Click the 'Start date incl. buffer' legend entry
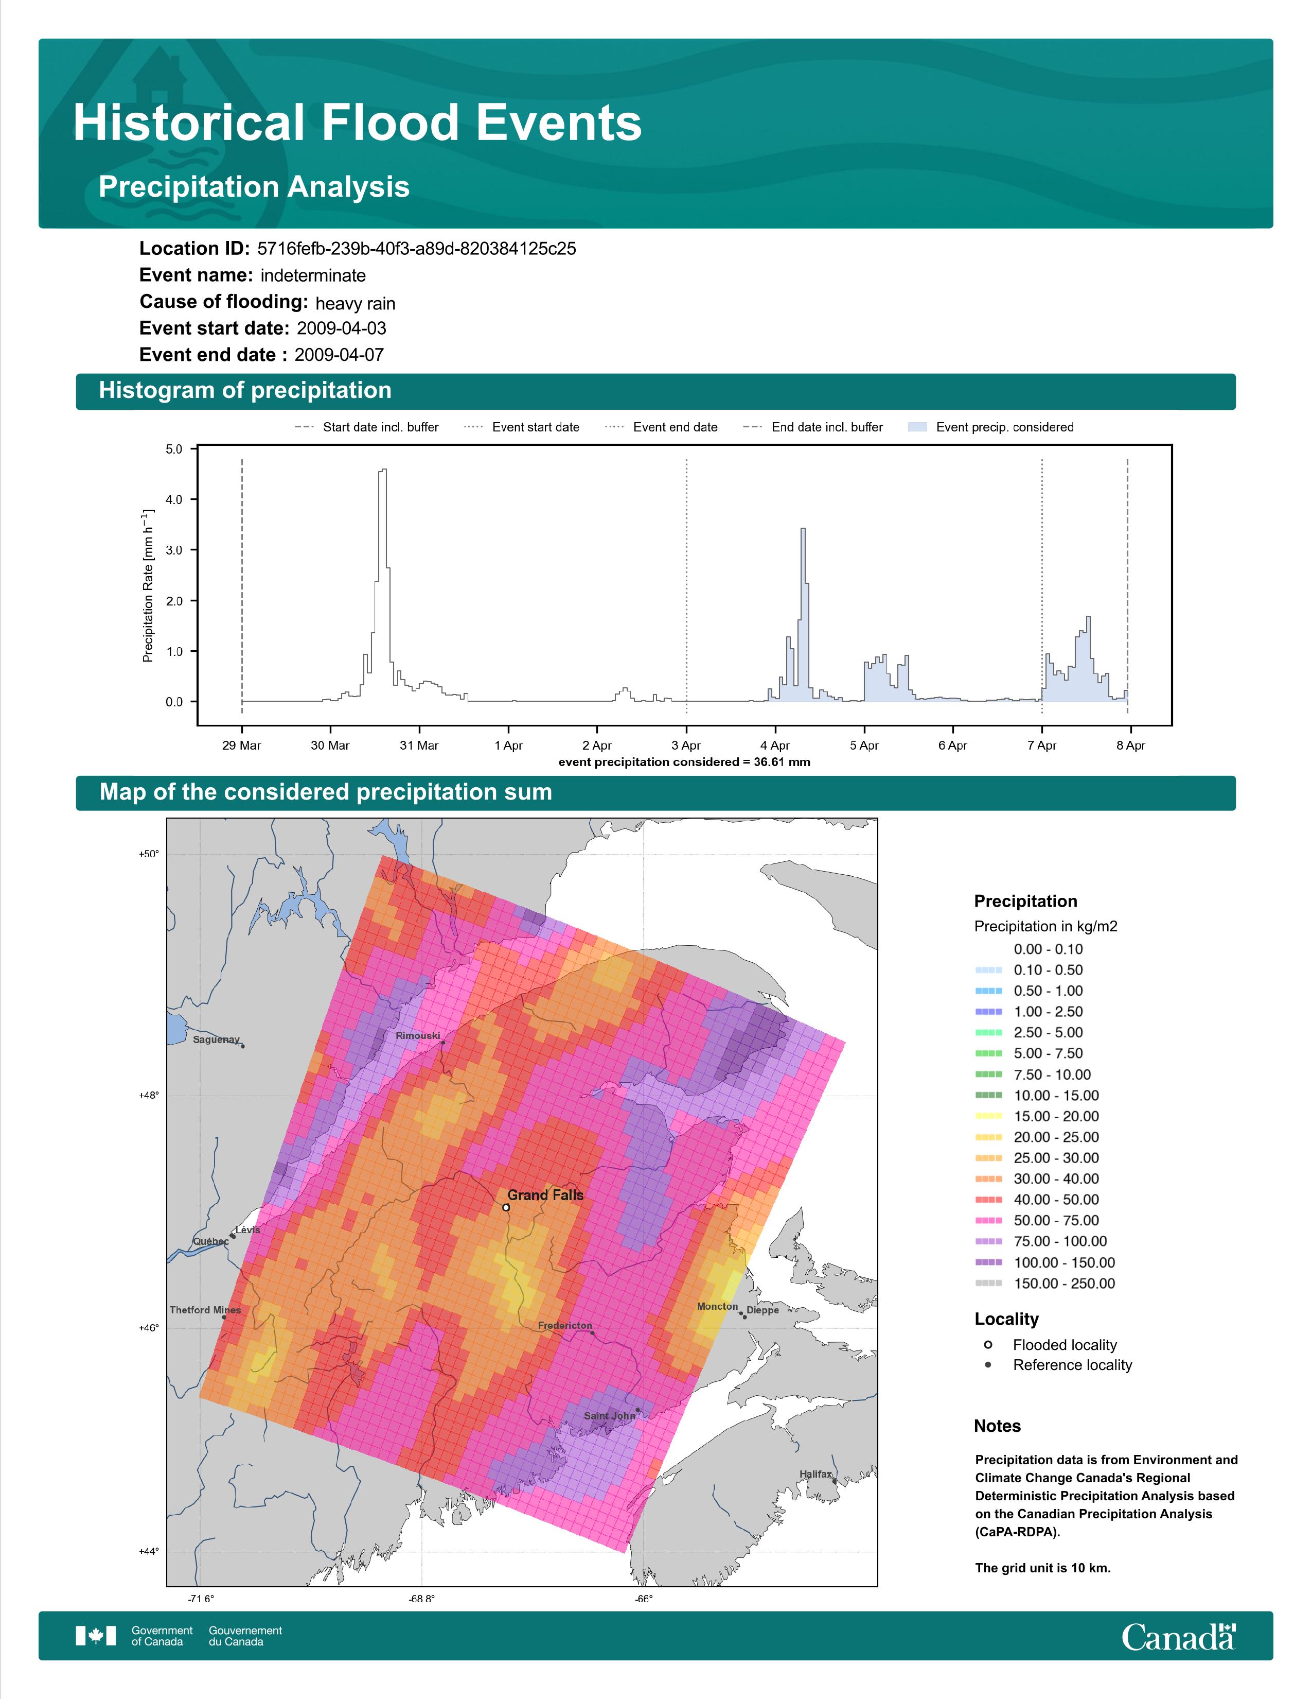The width and height of the screenshot is (1312, 1699). (x=367, y=427)
